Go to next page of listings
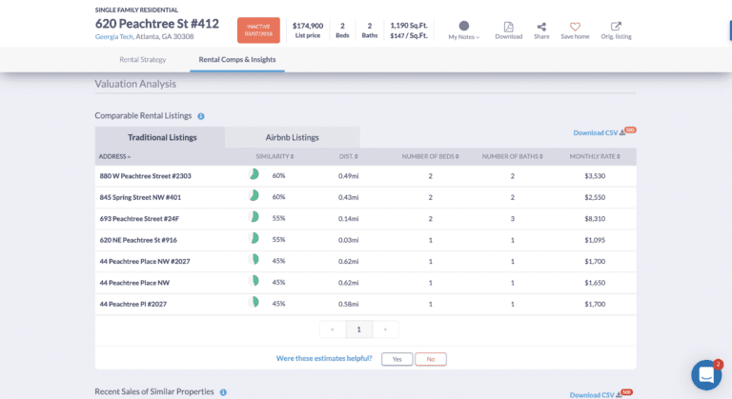The height and width of the screenshot is (399, 732). [x=384, y=329]
